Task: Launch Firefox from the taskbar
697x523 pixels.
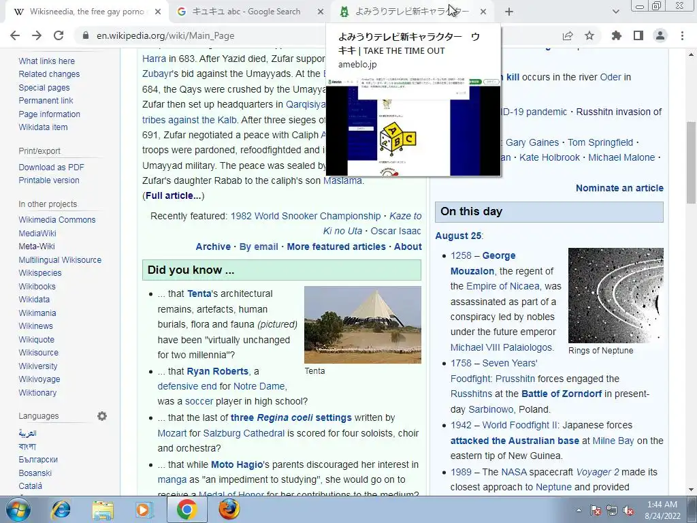Action: click(229, 509)
